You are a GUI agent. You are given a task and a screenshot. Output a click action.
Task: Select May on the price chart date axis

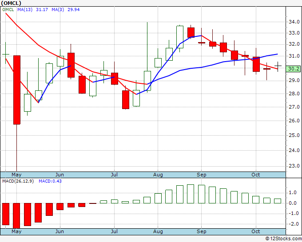pos(16,175)
